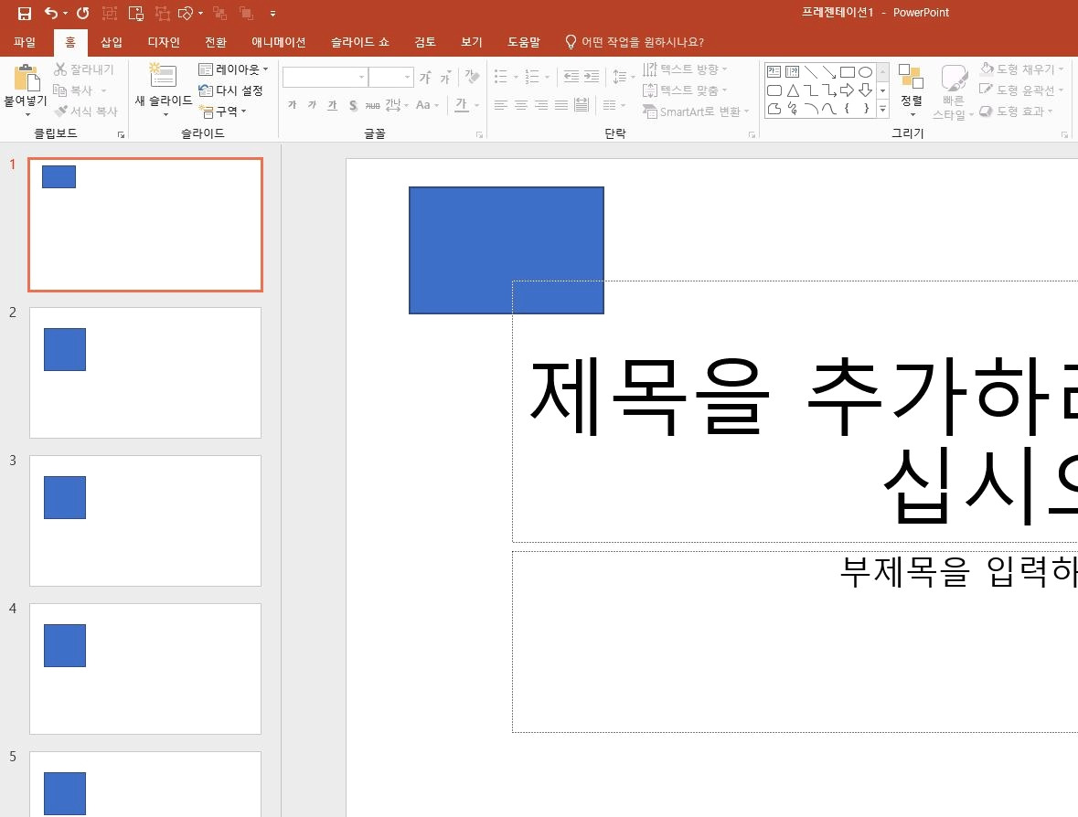Open the Change Case (Aa) dropdown
The width and height of the screenshot is (1078, 817).
(x=427, y=105)
